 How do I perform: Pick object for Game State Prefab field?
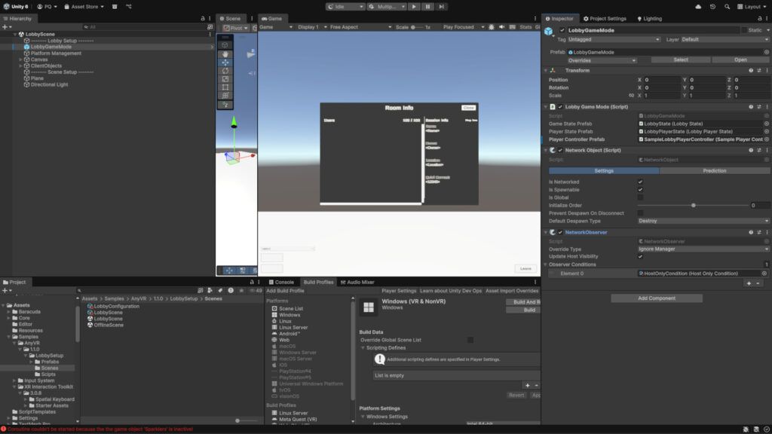tap(766, 124)
